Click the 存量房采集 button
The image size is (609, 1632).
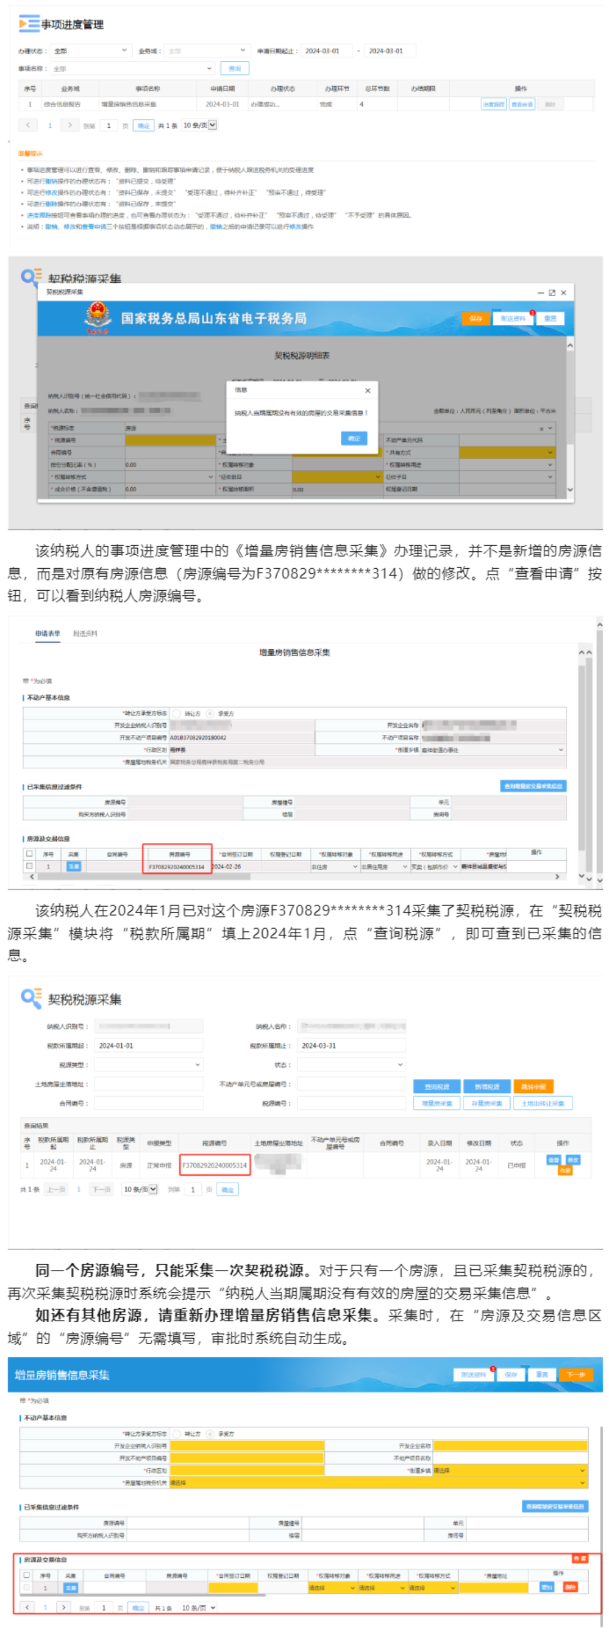click(486, 1103)
